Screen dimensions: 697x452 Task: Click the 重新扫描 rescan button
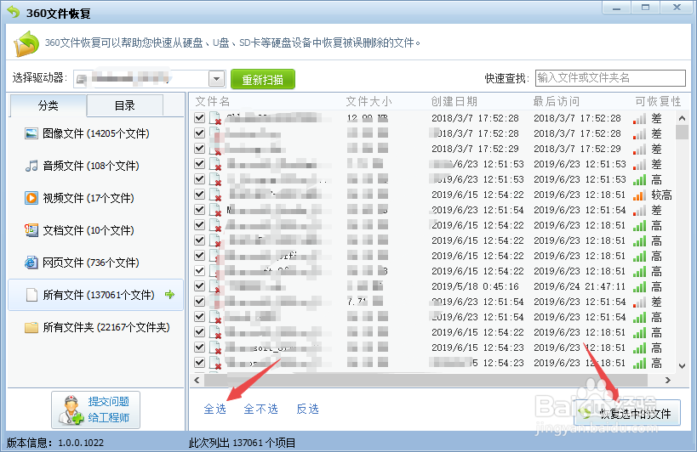[263, 79]
